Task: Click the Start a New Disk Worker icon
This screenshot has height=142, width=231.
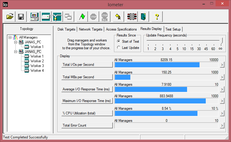Action: click(46, 17)
